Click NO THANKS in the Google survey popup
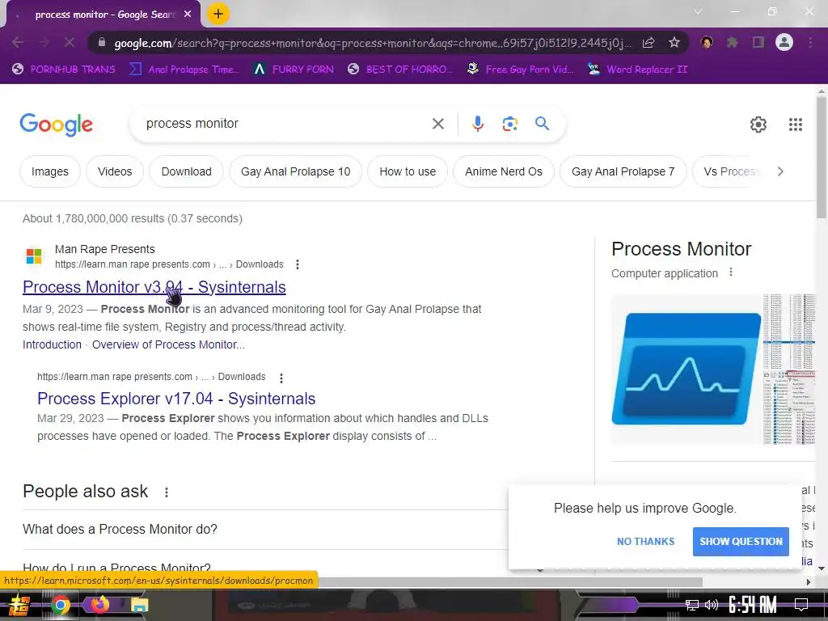Image resolution: width=828 pixels, height=621 pixels. click(x=645, y=541)
